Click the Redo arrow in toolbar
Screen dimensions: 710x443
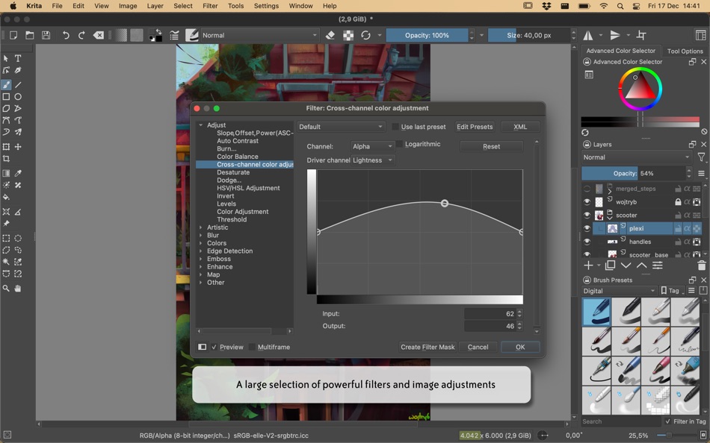click(x=81, y=35)
